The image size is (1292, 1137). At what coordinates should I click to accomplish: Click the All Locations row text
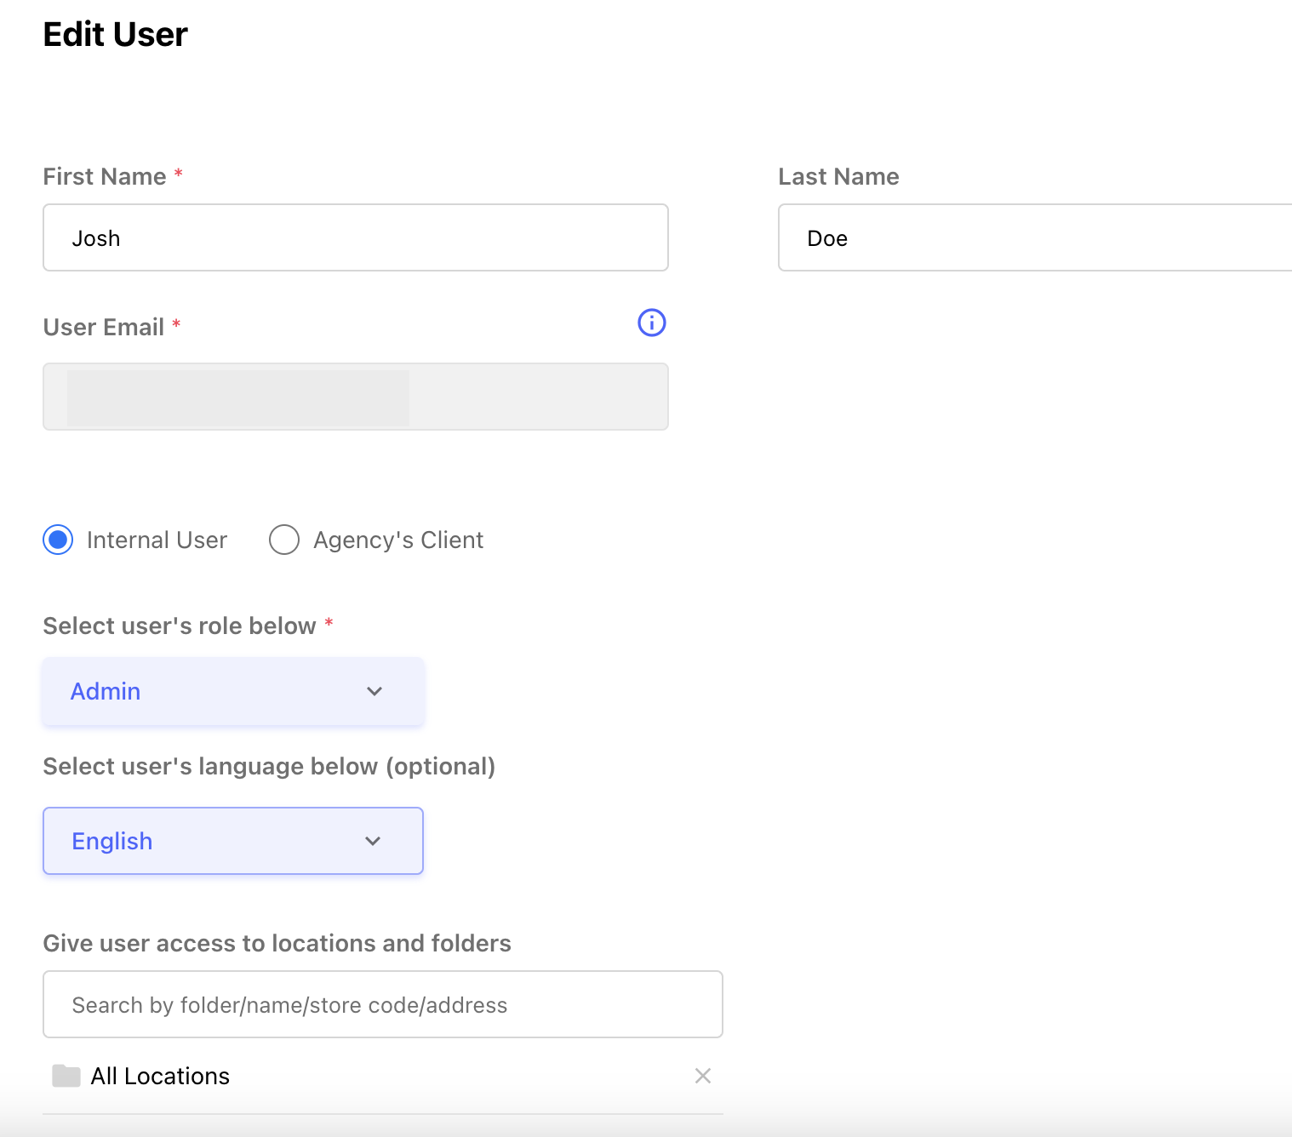click(x=160, y=1076)
